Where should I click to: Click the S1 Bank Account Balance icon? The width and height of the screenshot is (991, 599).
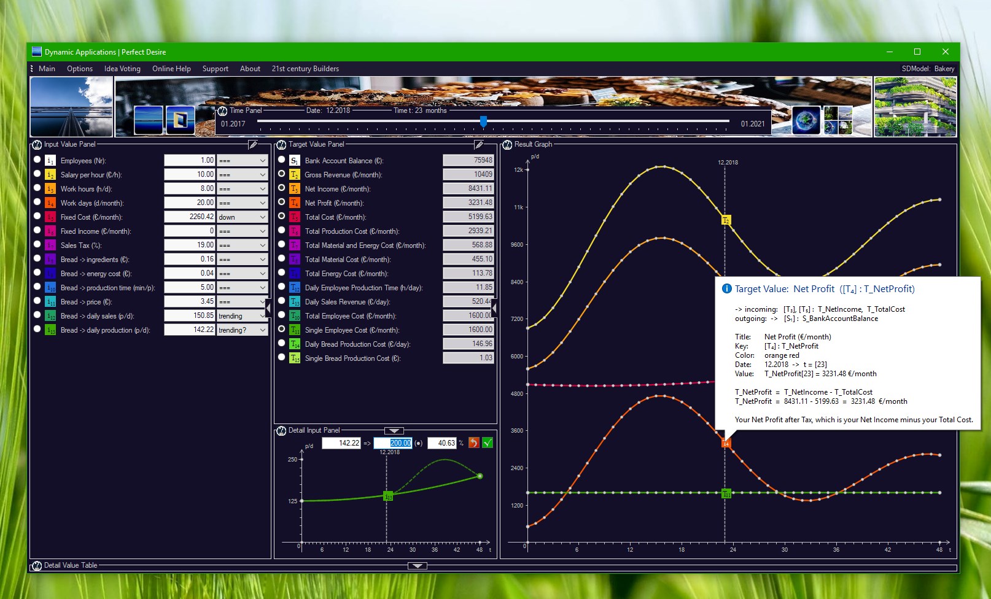click(295, 160)
